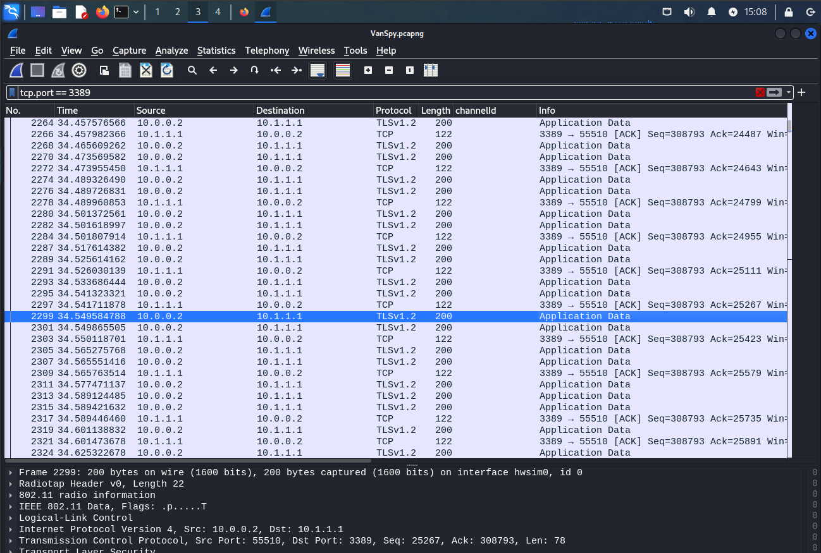Image resolution: width=821 pixels, height=553 pixels.
Task: Find a packet with the magnifier icon
Action: pos(192,70)
